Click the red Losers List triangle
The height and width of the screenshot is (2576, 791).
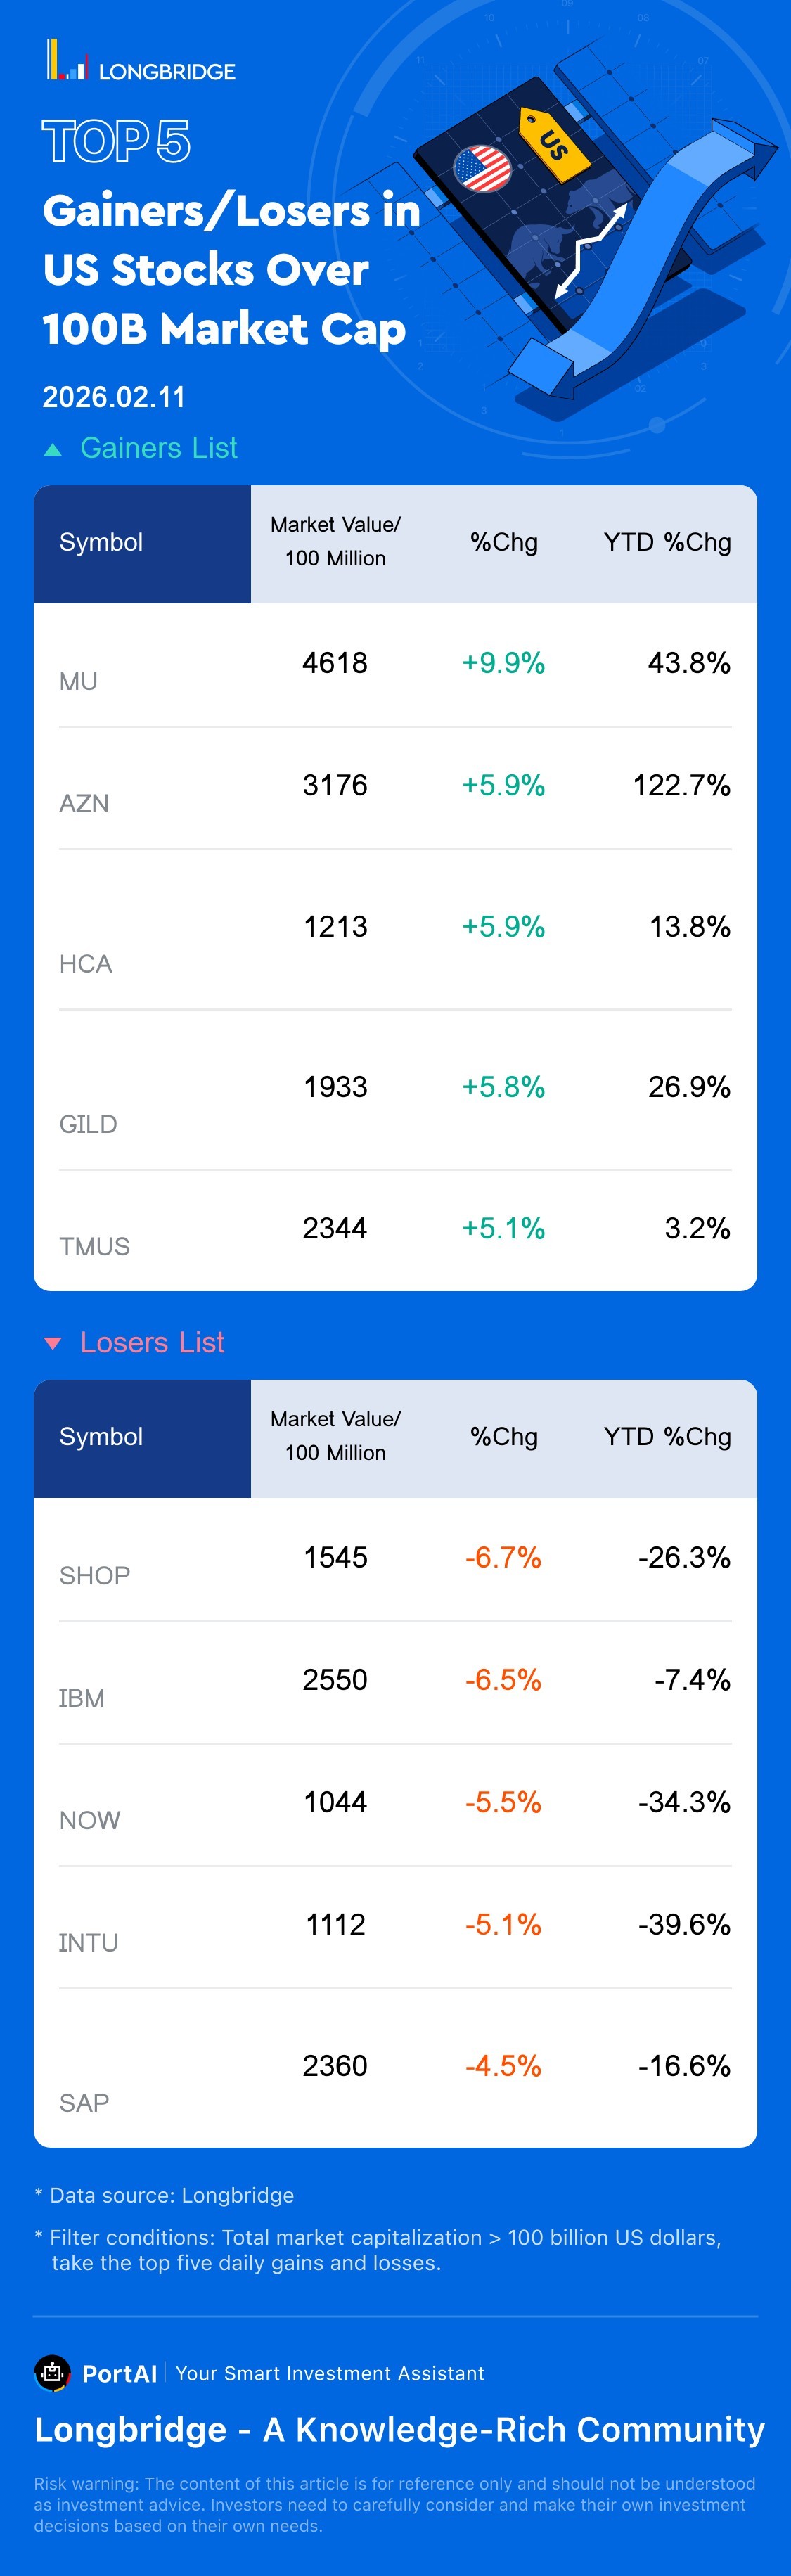(x=53, y=1343)
